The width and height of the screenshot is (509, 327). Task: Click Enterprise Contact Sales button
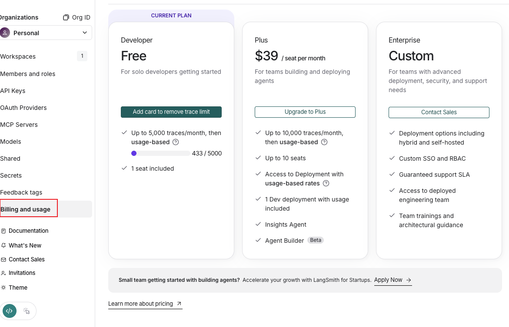[439, 112]
